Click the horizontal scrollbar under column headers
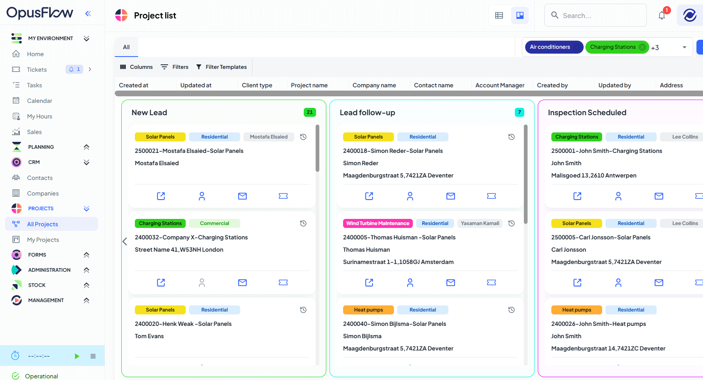 click(x=409, y=93)
